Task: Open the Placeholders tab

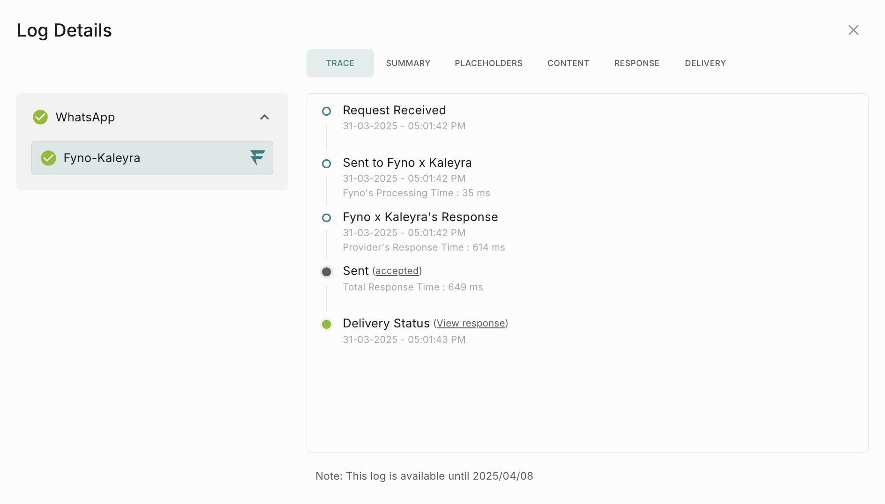Action: coord(488,63)
